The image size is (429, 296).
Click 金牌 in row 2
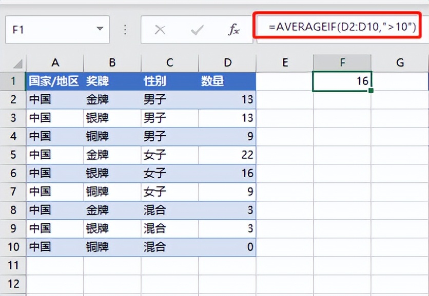(x=98, y=99)
